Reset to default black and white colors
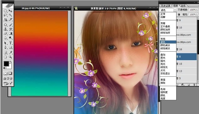 tap(4, 68)
